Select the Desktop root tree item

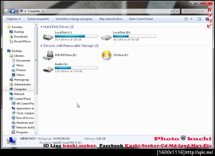[x=16, y=51]
